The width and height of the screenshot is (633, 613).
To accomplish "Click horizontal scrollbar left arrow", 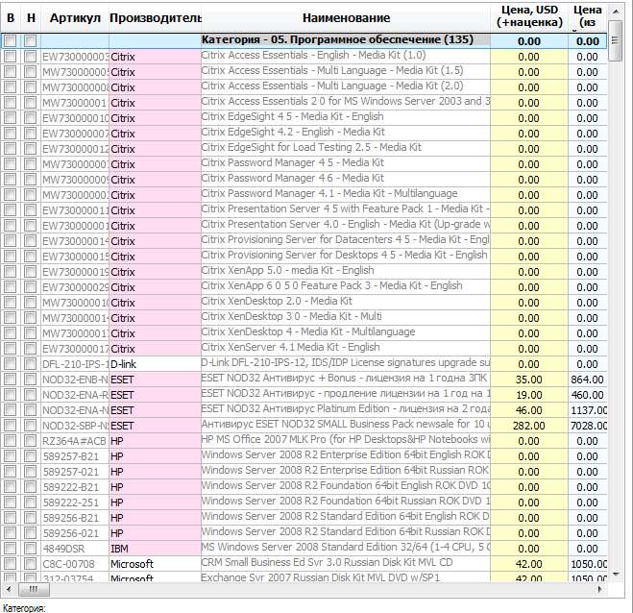I will 10,589.
